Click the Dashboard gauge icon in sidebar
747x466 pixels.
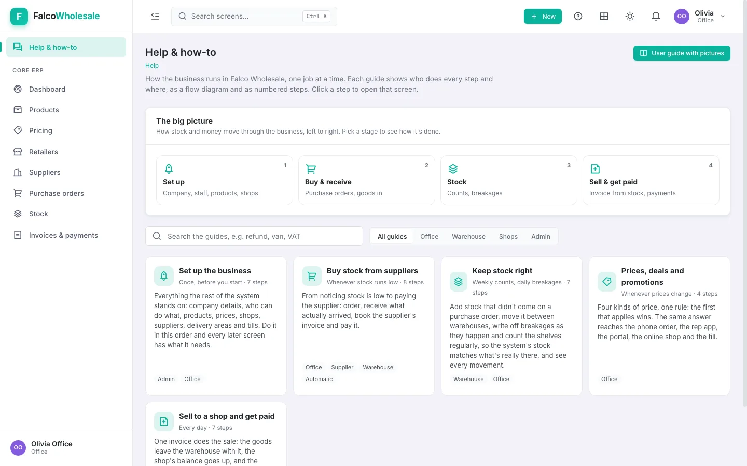tap(18, 89)
